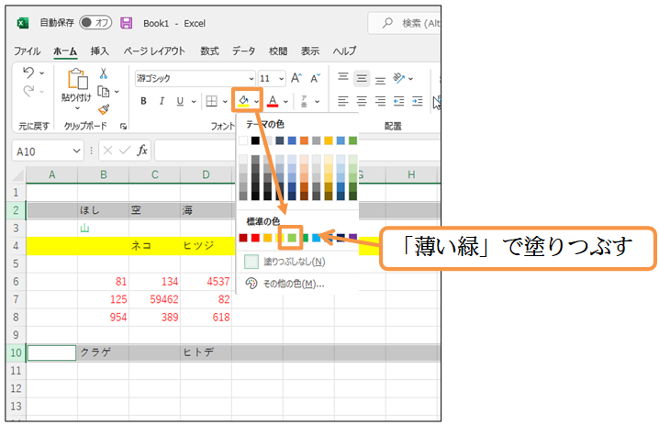Viewport: 659px width, 425px height.
Task: Click the cut scissors icon
Action: pos(104,73)
